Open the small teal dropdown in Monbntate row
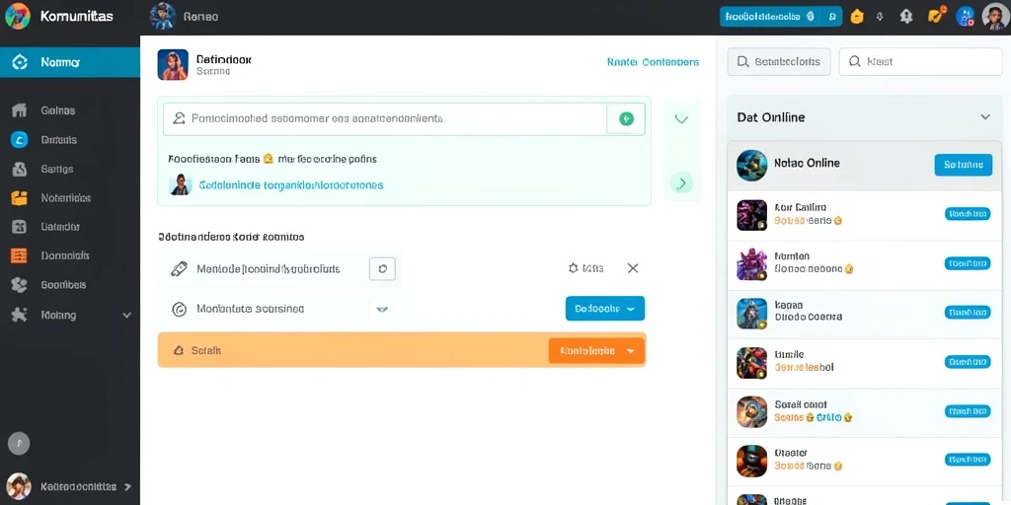This screenshot has height=505, width=1011. [x=382, y=309]
